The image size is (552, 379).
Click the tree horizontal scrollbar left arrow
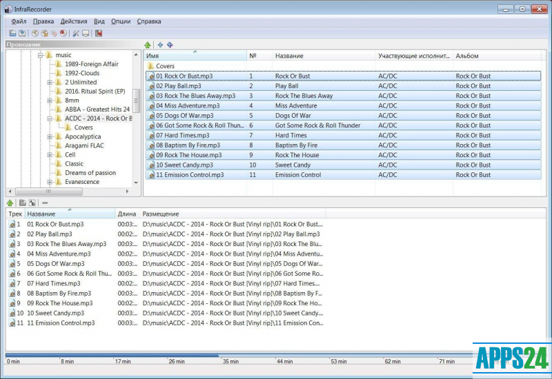[x=10, y=192]
